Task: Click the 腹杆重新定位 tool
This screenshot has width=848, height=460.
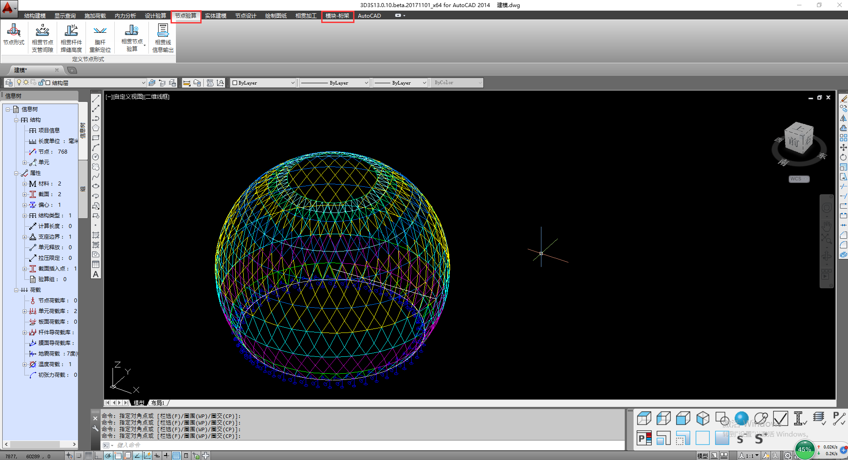Action: pyautogui.click(x=100, y=38)
